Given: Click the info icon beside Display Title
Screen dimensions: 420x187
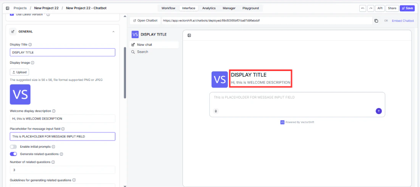Looking at the screenshot, I should pos(30,45).
